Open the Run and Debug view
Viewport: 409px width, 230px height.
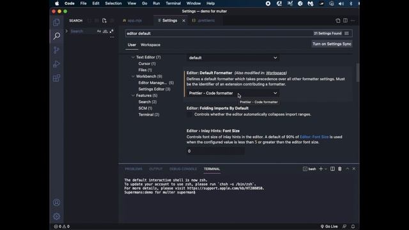56,64
